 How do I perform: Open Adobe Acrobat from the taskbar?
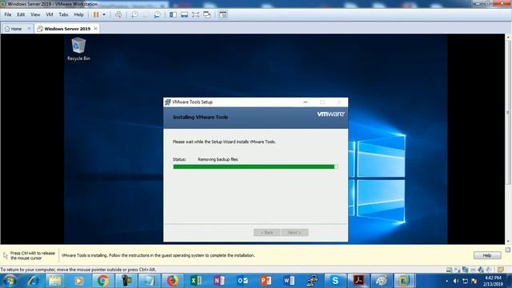tap(358, 281)
